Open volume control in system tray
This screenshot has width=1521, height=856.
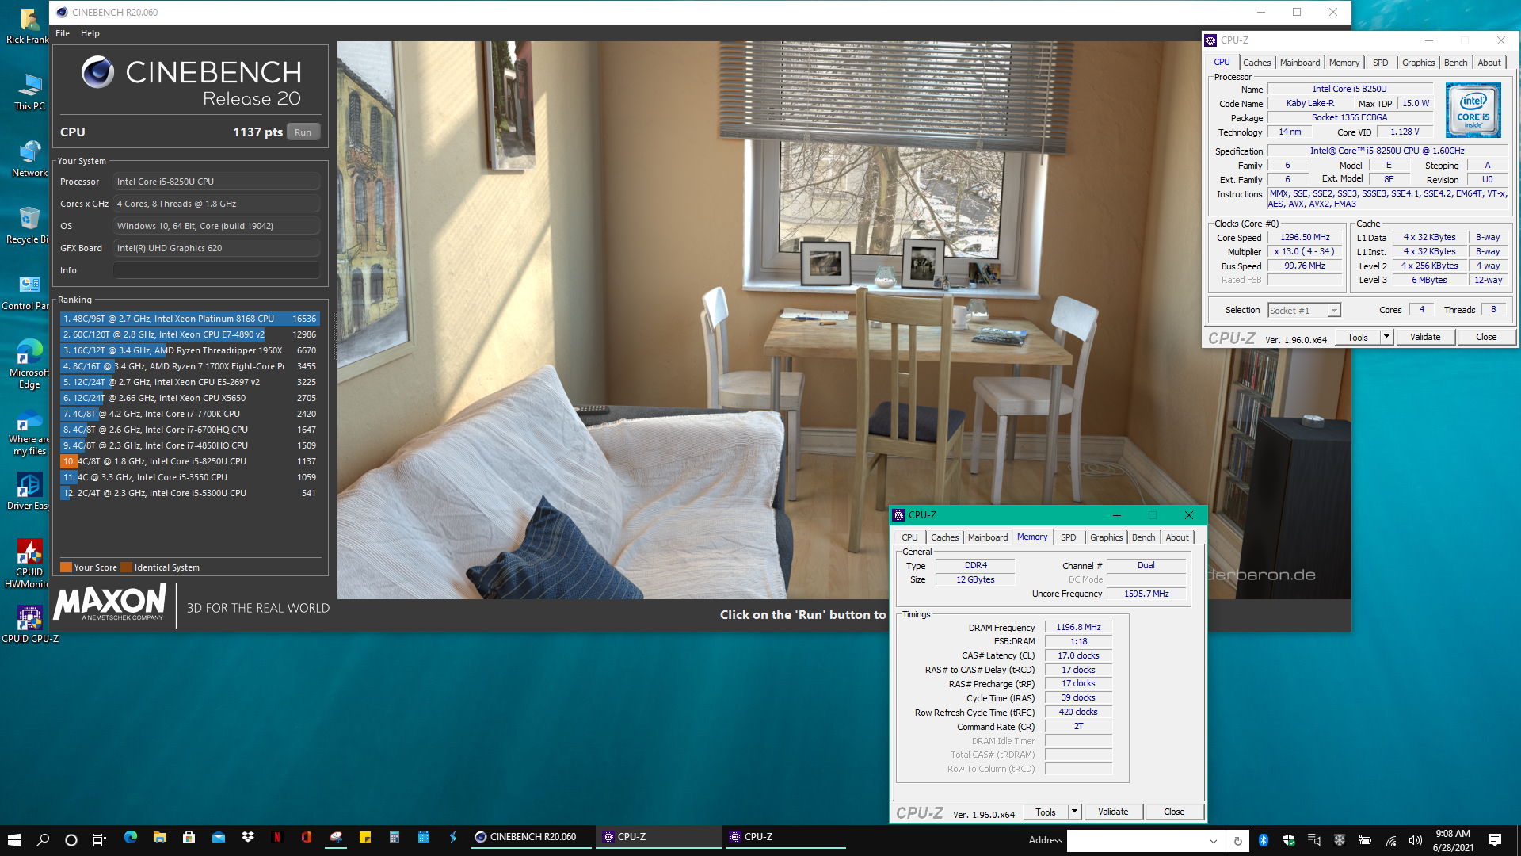tap(1415, 840)
